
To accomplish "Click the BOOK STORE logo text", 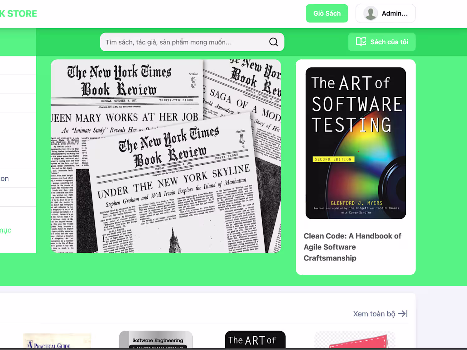I will [18, 14].
